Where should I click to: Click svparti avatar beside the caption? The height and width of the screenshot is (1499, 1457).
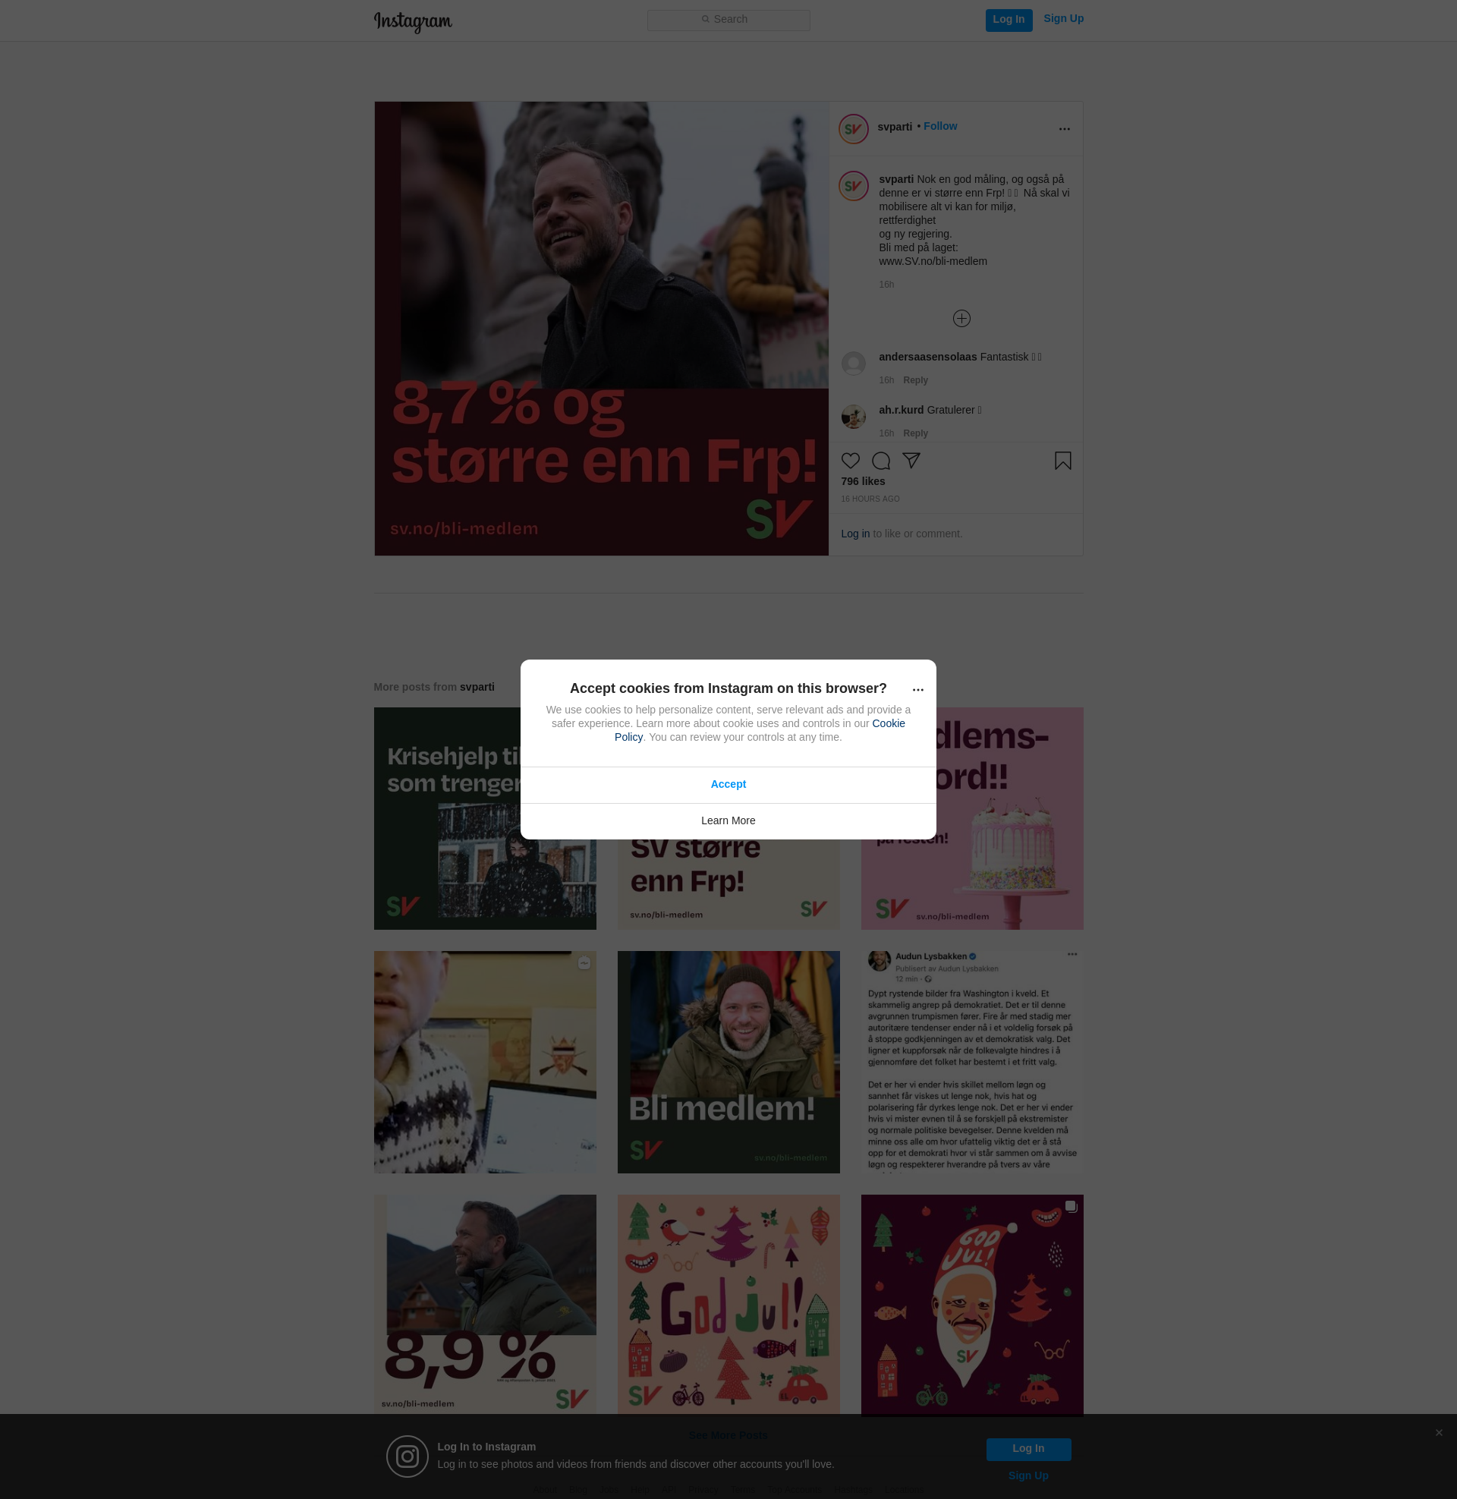point(853,186)
